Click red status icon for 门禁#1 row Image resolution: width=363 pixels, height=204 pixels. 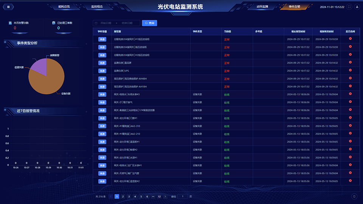pos(350,118)
